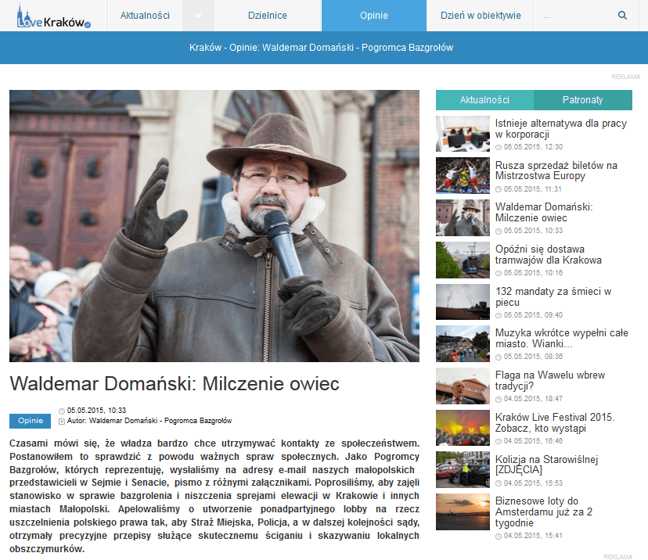Click tram thumbnail for delayed delivery article
Viewport: 648px width, 560px height.
click(x=463, y=260)
